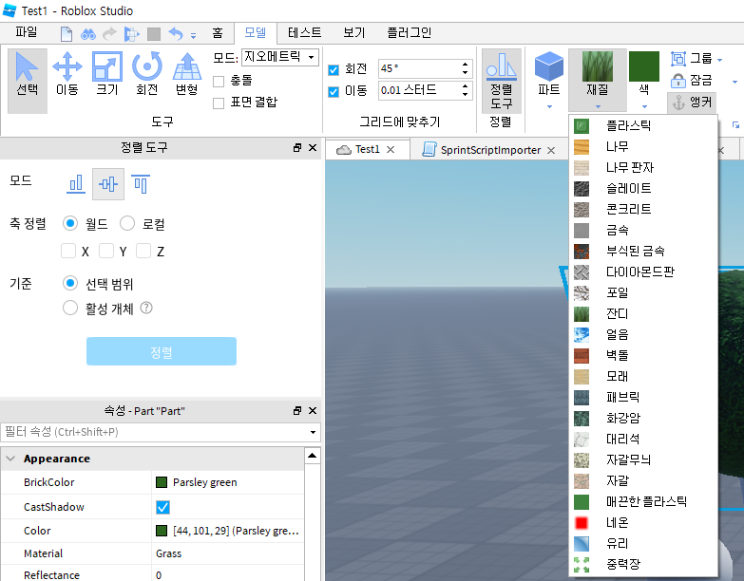This screenshot has width=744, height=581.
Task: Uncheck the 이동 snap checkbox
Action: click(x=334, y=91)
